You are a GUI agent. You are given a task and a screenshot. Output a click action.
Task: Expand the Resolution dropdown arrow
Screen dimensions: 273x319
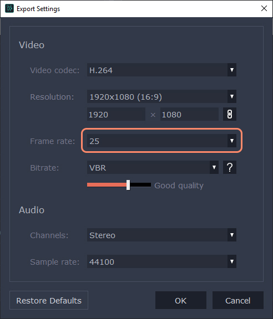pos(232,96)
